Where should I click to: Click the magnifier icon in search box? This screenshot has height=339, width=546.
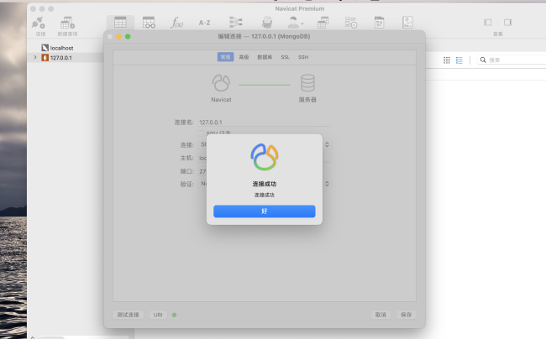coord(483,60)
